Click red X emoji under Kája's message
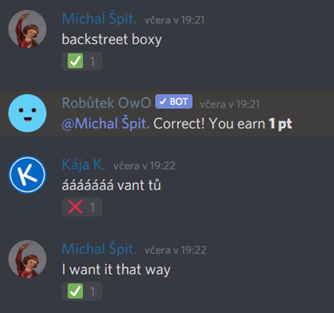The height and width of the screenshot is (313, 334). pos(75,207)
